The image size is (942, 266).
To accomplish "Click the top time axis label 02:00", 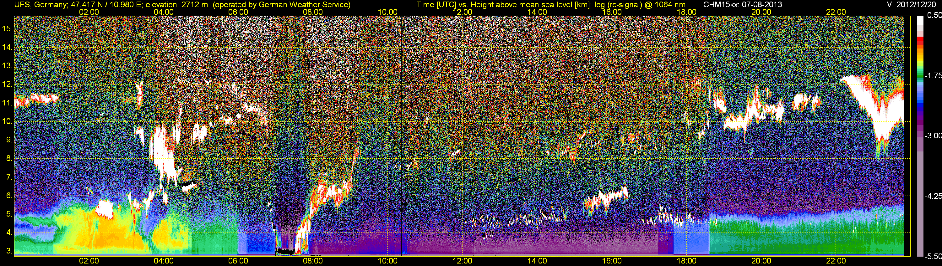I will click(89, 12).
